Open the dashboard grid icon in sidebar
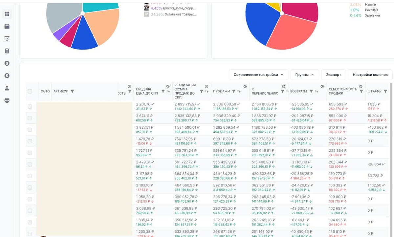The height and width of the screenshot is (237, 394). (7, 14)
